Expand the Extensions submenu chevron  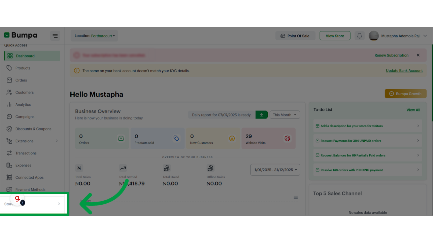(57, 141)
